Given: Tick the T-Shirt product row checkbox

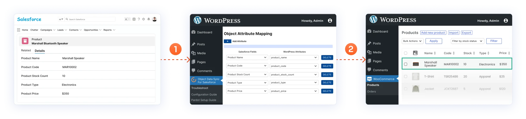Looking at the screenshot, I should point(406,77).
